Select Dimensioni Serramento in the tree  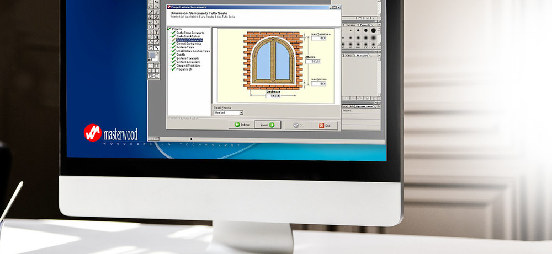point(189,40)
